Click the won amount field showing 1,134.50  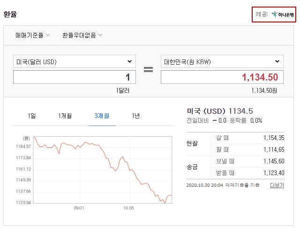pos(222,77)
